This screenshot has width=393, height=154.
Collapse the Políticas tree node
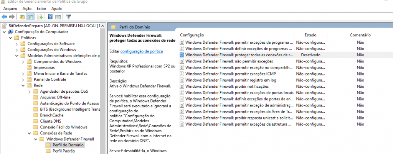pyautogui.click(x=10, y=38)
